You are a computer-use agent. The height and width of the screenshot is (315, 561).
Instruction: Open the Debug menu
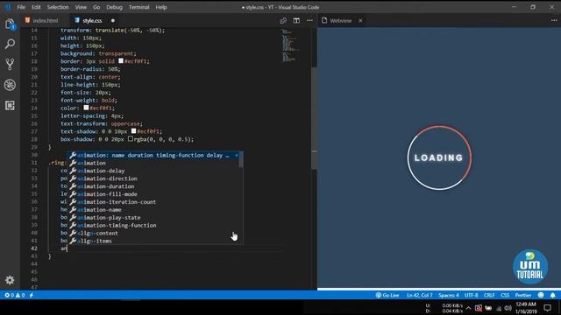pyautogui.click(x=115, y=7)
